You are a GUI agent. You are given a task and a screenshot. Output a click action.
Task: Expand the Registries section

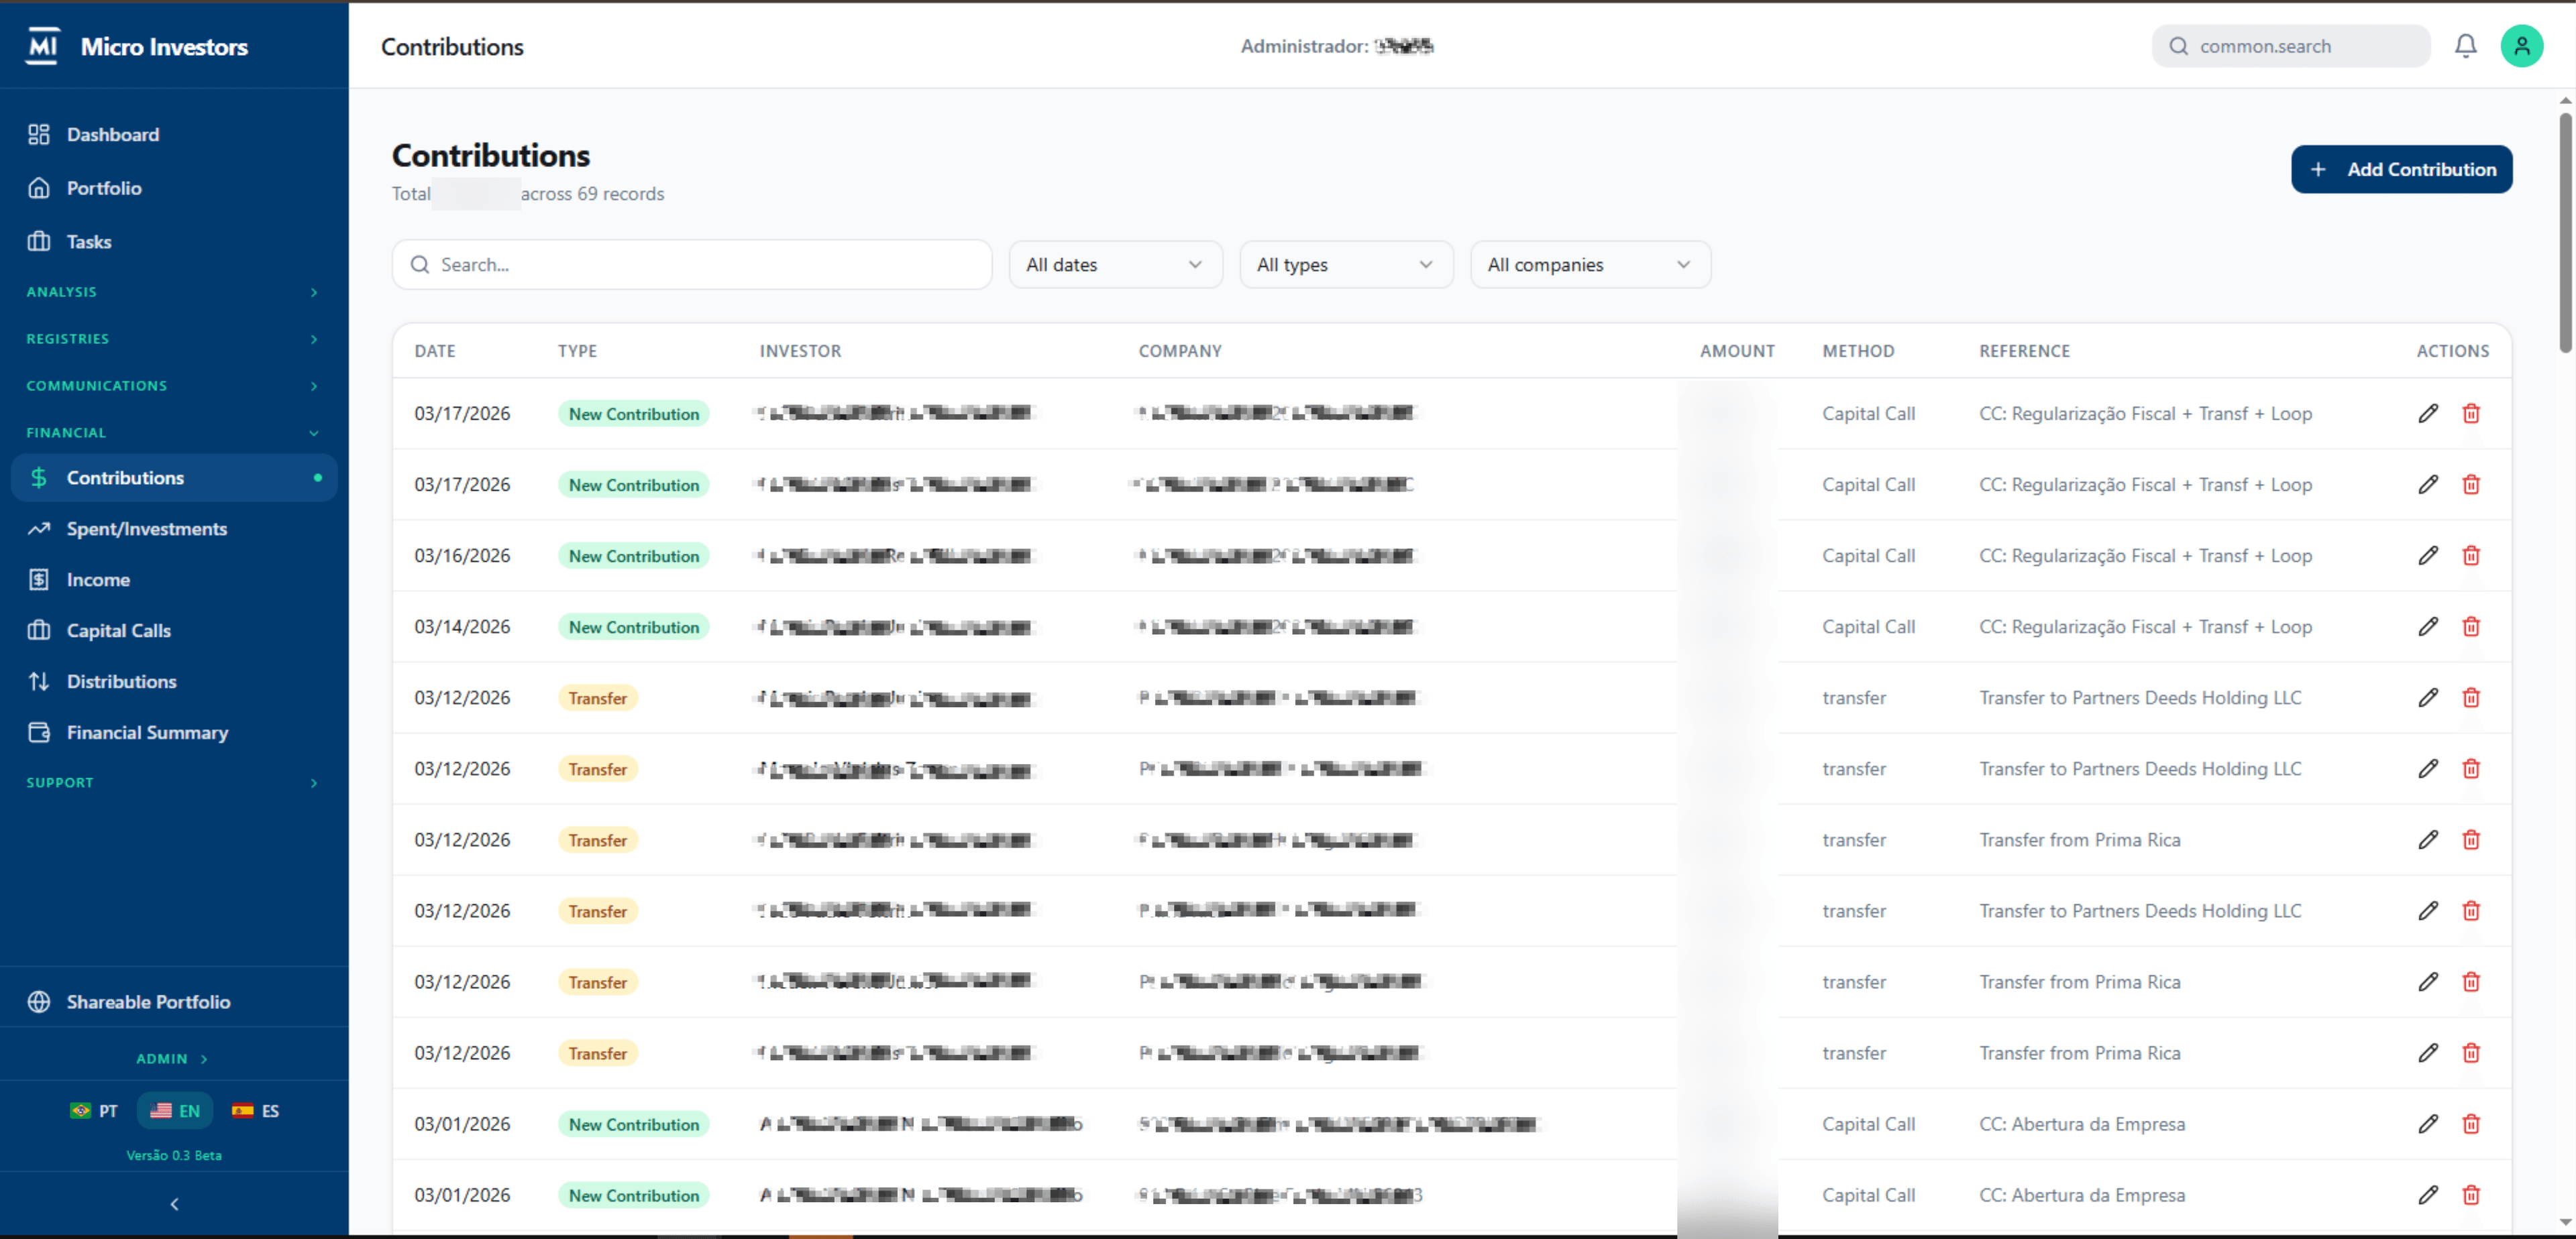[x=173, y=339]
